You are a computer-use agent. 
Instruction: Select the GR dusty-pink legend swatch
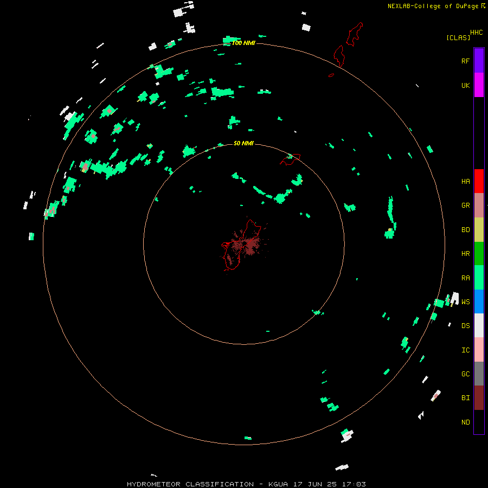pos(479,206)
